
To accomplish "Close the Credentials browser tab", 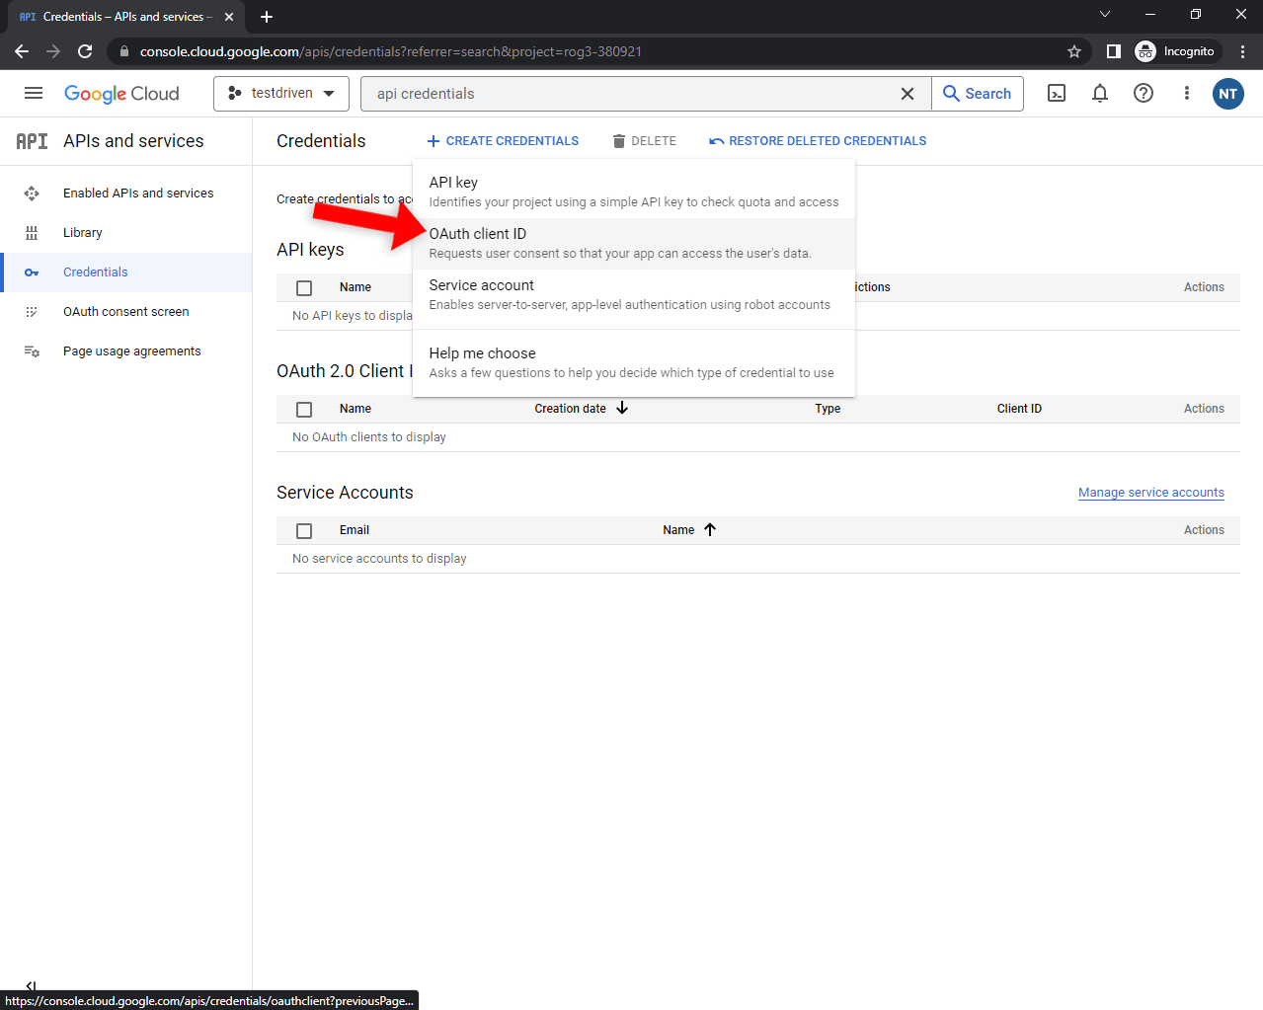I will pos(229,17).
